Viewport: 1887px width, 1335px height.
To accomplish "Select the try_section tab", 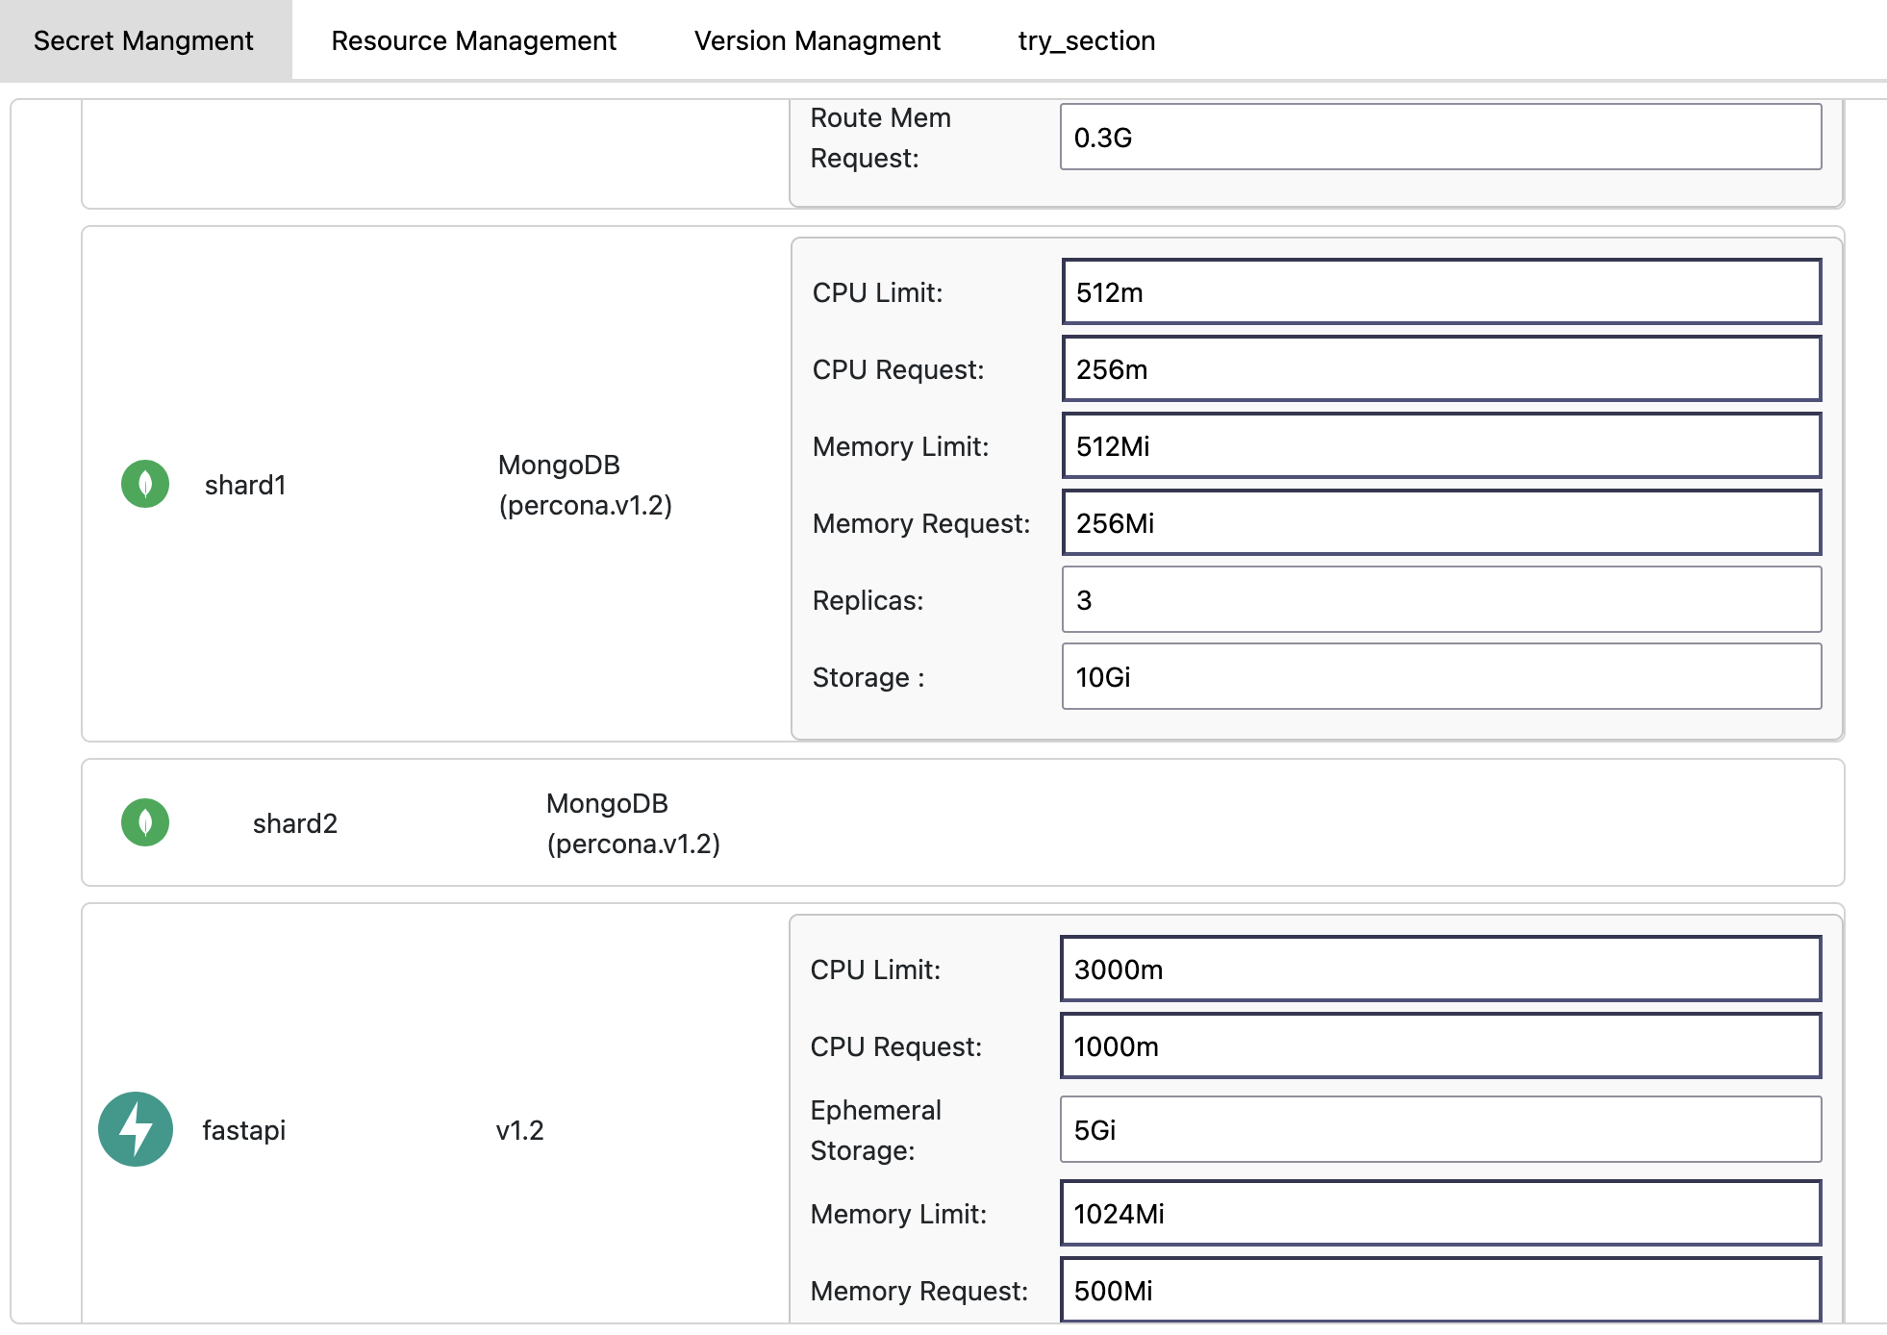I will [1086, 40].
